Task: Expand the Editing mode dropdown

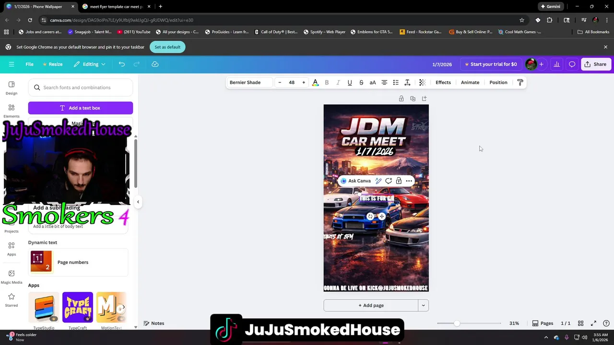Action: 90,64
